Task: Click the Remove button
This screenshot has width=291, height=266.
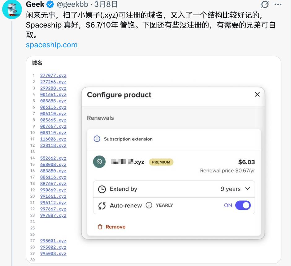Action: (x=111, y=227)
